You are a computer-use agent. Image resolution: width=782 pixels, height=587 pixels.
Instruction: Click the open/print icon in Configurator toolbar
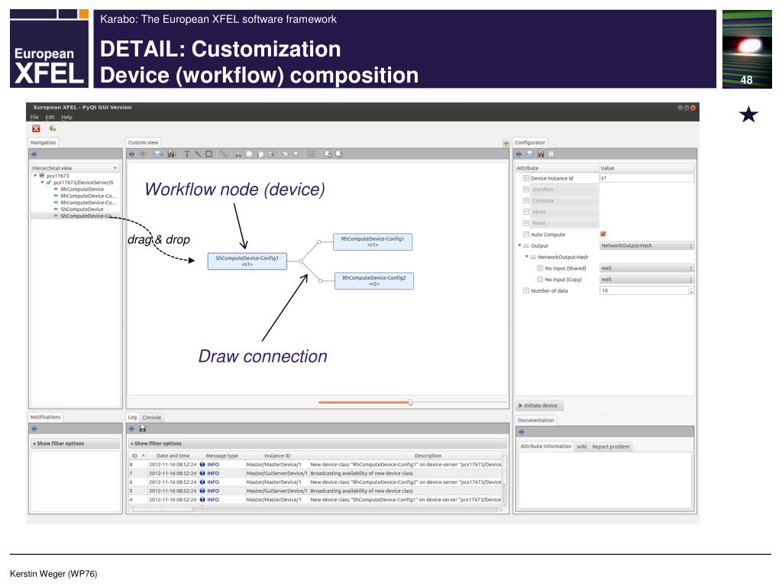530,154
